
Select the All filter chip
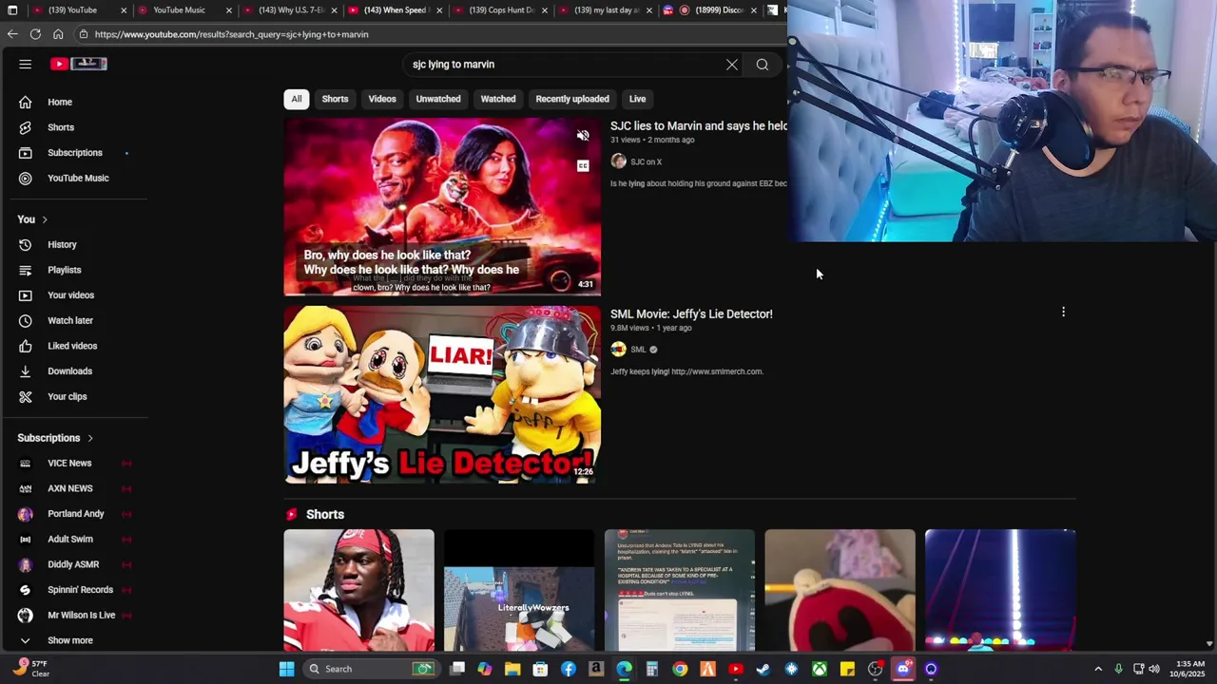[297, 99]
